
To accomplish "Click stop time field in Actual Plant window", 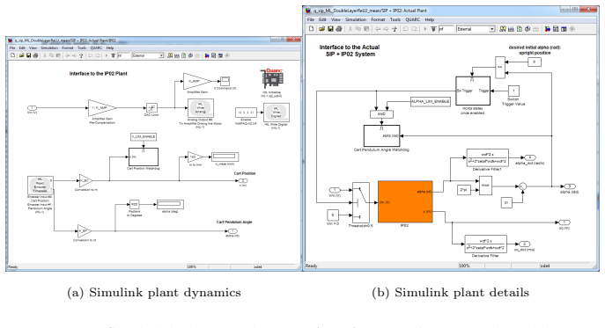I will (x=446, y=29).
